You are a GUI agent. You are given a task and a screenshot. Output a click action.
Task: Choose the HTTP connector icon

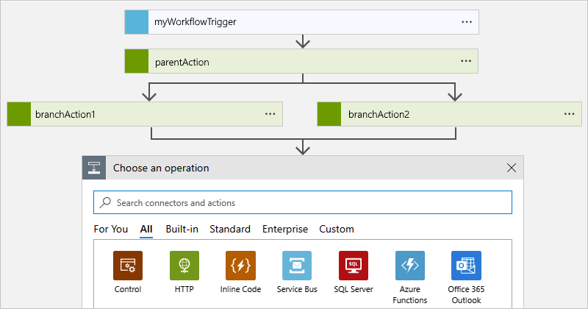coord(184,266)
